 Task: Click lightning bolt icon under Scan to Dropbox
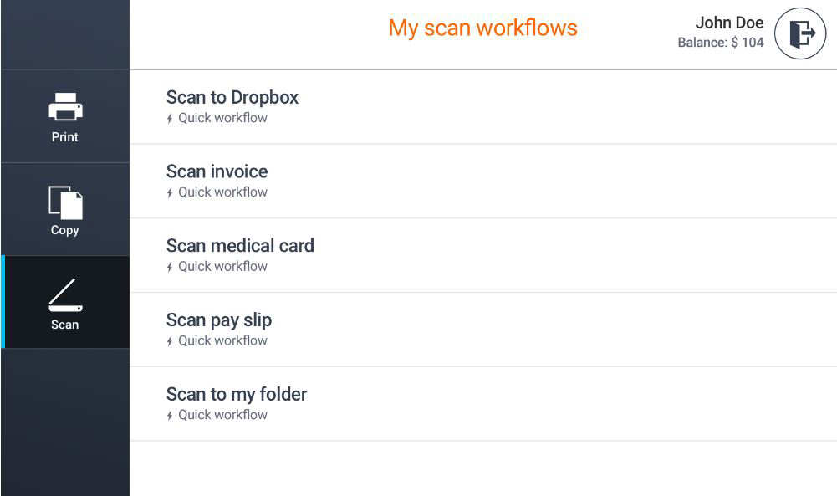click(170, 119)
